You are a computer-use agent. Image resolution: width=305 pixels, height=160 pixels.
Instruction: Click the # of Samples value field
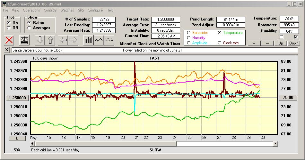[104, 20]
